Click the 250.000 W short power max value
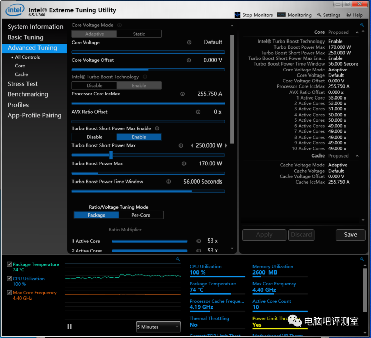Viewport: 371px width, 338px height. [209, 145]
